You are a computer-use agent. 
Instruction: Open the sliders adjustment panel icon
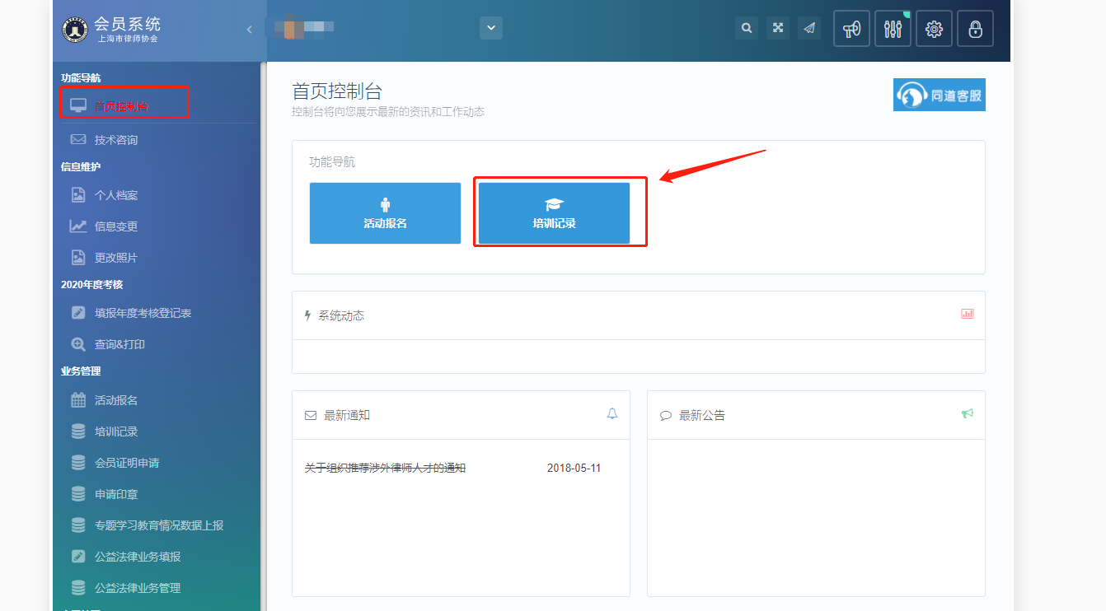(x=893, y=29)
